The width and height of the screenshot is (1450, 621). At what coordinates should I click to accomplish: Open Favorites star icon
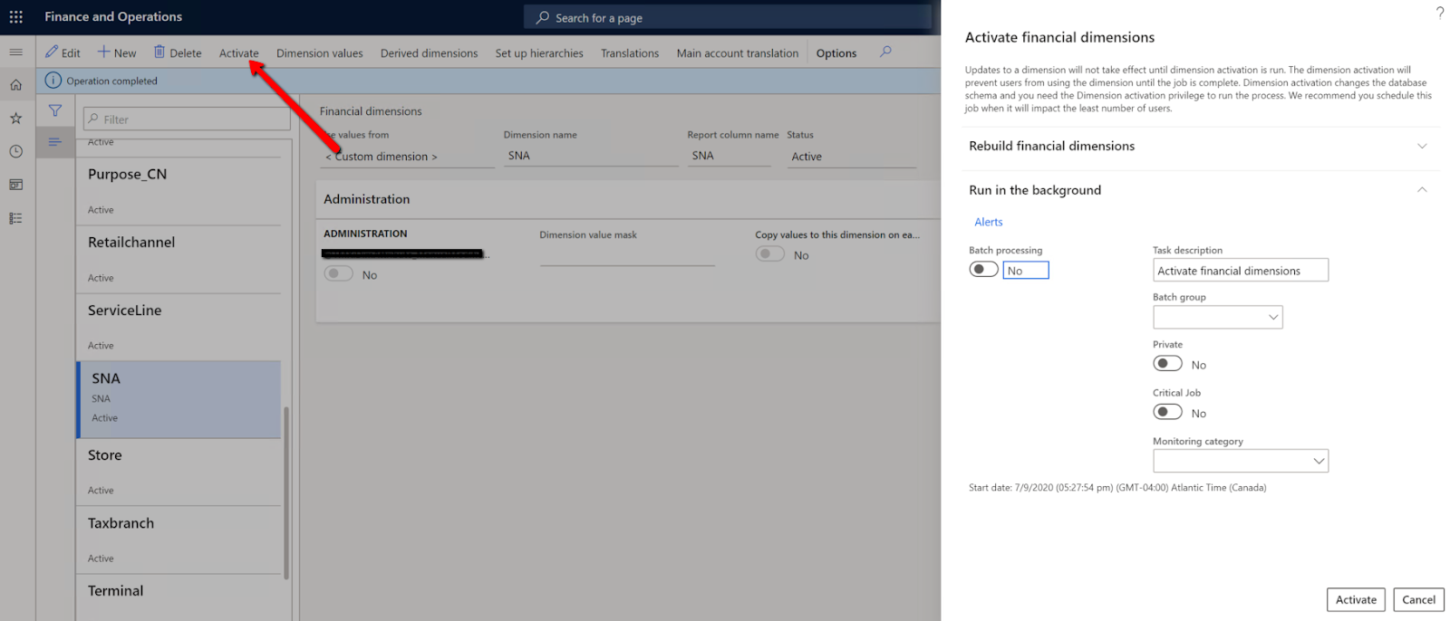click(16, 119)
